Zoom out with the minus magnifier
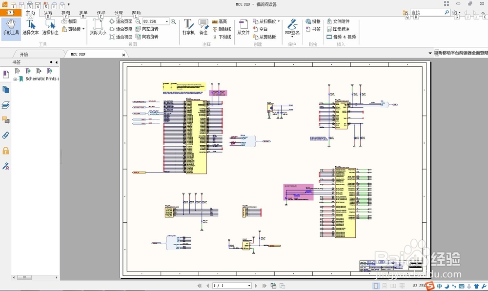Viewport: 488px width, 291px height. point(138,21)
